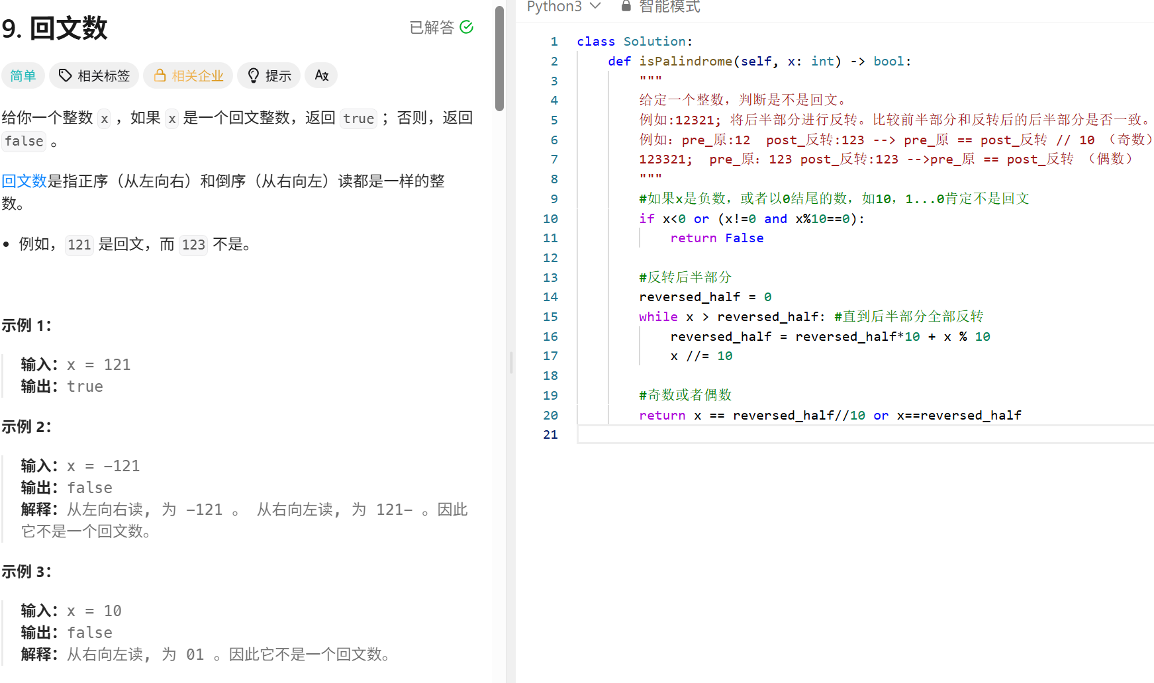This screenshot has width=1154, height=683.
Task: Click the 'return False' code line
Action: click(716, 238)
